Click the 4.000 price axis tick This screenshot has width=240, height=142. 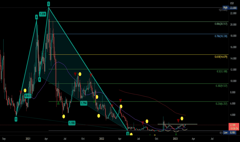(233, 115)
